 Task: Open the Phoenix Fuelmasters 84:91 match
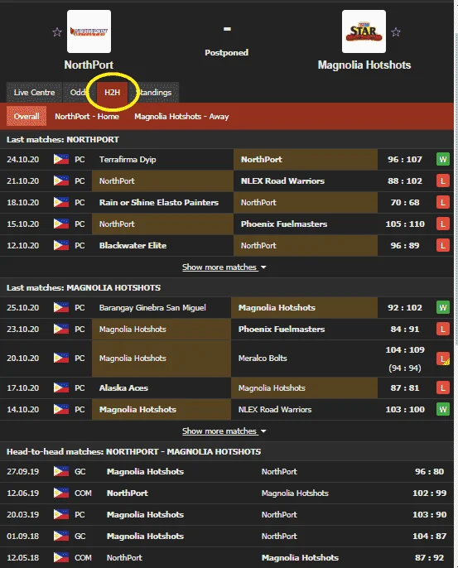(x=226, y=329)
